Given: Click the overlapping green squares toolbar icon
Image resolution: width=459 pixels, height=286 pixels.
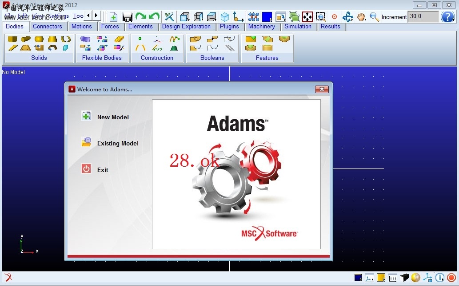Looking at the screenshot, I should click(294, 17).
